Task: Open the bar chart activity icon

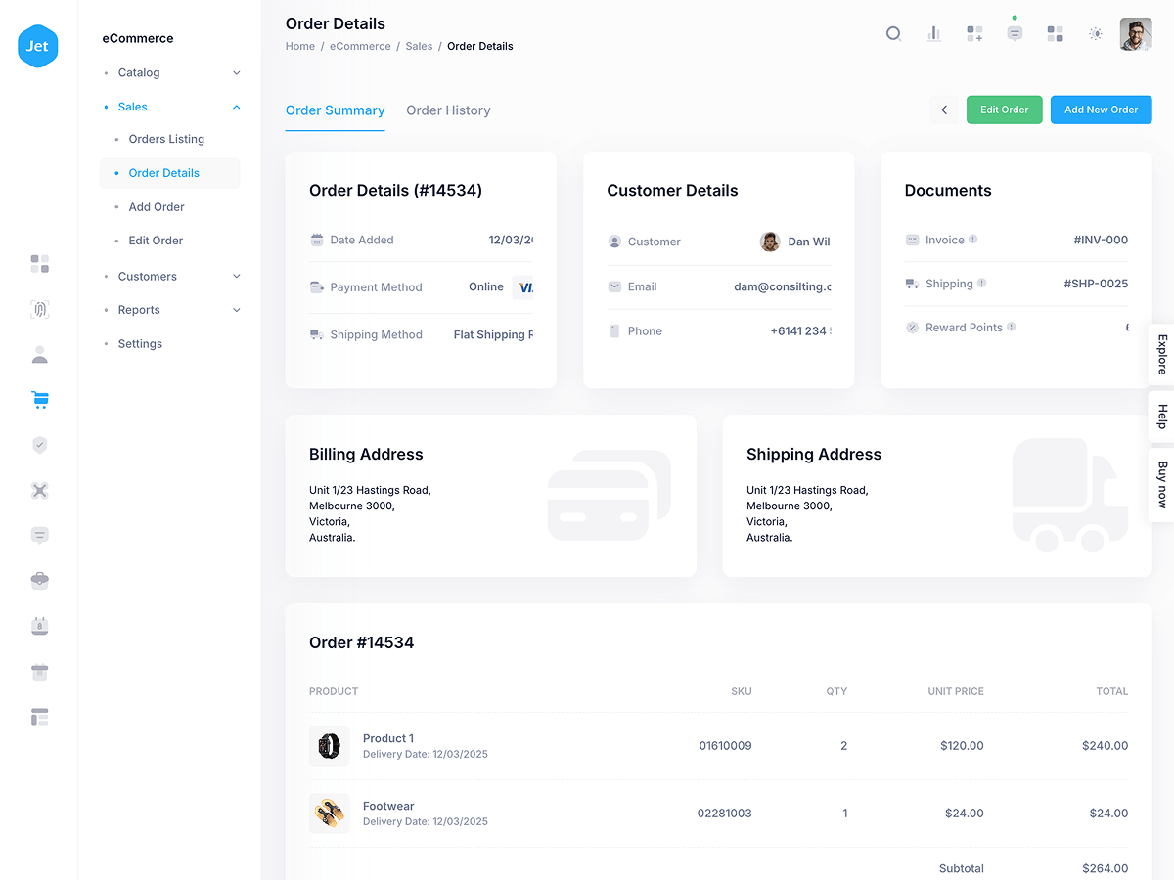Action: pyautogui.click(x=934, y=34)
